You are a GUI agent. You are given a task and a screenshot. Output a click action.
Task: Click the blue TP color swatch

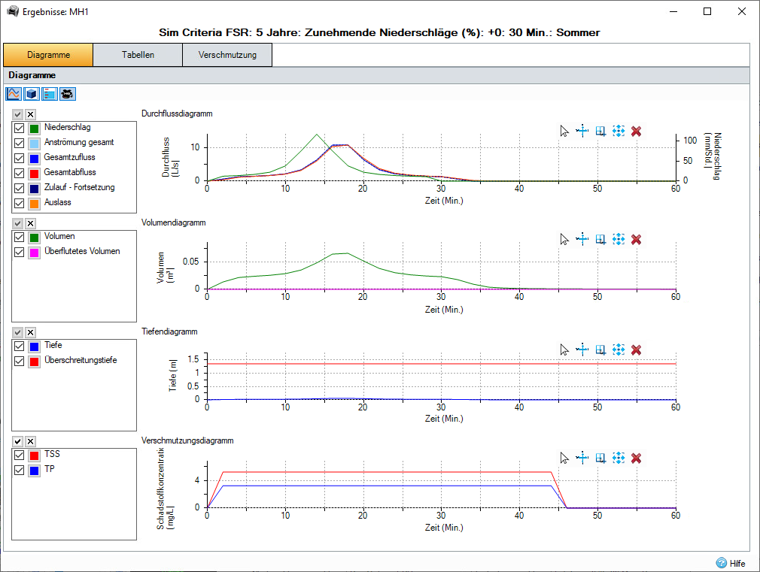[x=34, y=471]
